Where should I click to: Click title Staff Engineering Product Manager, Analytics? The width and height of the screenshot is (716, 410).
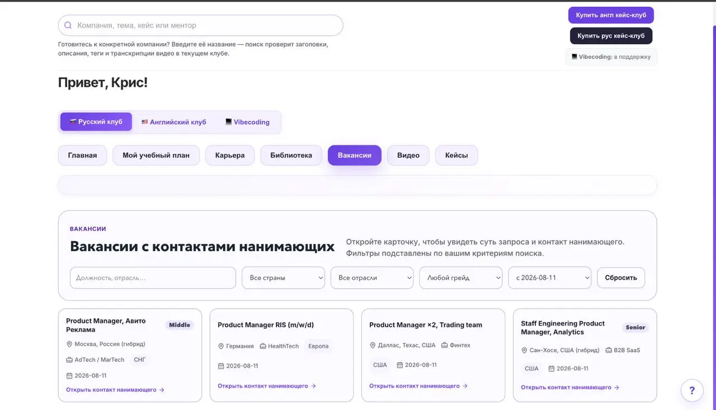(x=563, y=328)
